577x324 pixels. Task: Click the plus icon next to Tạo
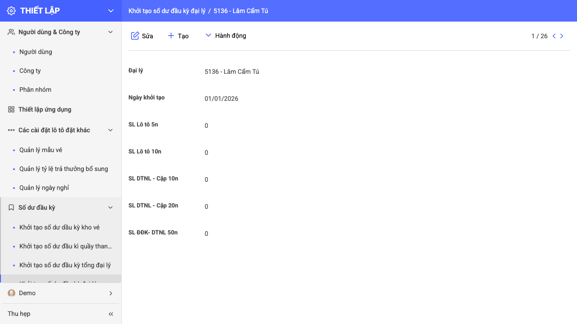[171, 36]
